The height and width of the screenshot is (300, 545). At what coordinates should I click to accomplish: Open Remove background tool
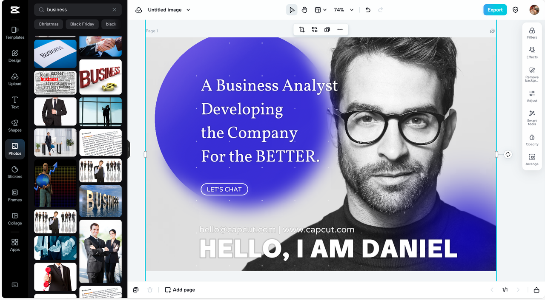[532, 74]
